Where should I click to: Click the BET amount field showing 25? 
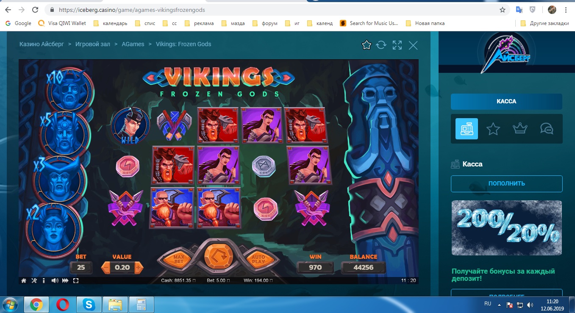point(81,267)
